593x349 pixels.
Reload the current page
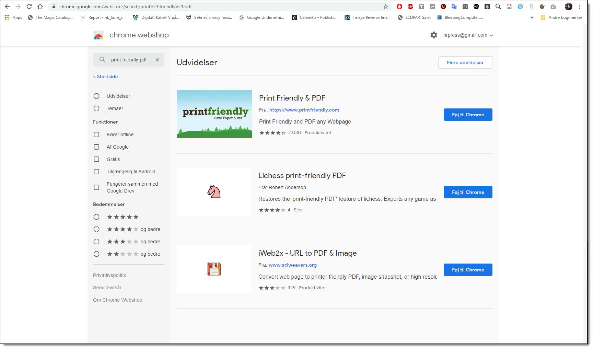(x=29, y=7)
